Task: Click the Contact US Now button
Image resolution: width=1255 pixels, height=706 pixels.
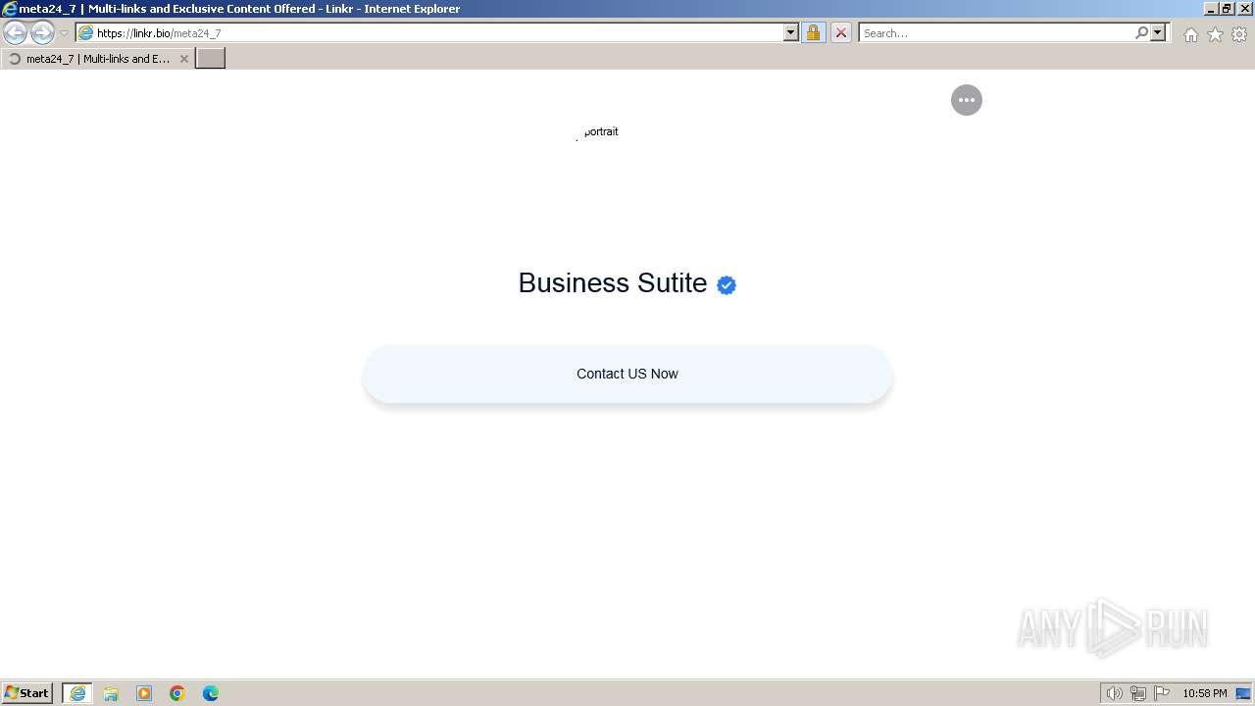Action: 627,374
